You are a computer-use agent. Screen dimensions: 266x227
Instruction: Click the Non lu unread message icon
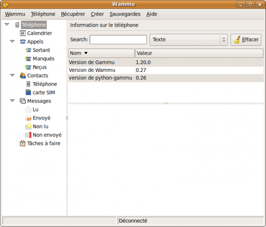click(28, 126)
